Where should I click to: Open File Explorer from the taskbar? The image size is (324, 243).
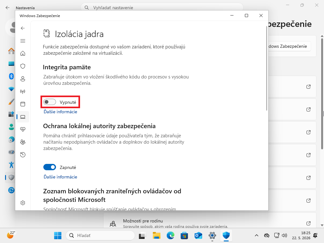click(x=156, y=235)
